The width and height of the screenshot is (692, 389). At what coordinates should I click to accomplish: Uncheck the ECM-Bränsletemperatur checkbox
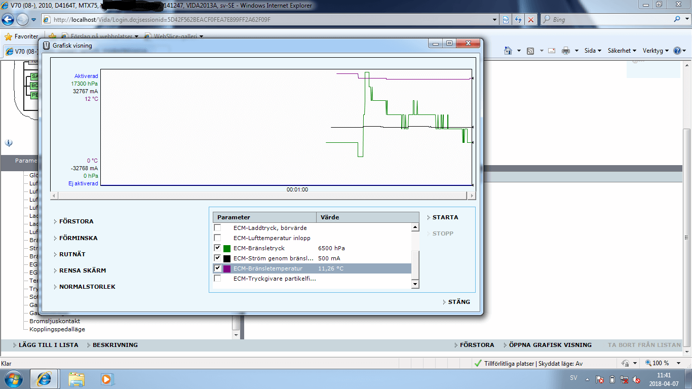(x=217, y=268)
